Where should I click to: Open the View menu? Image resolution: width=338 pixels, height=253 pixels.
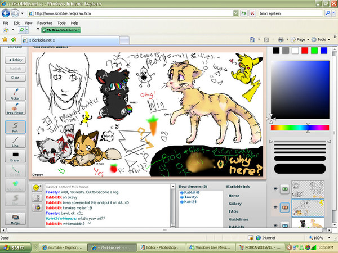point(28,23)
